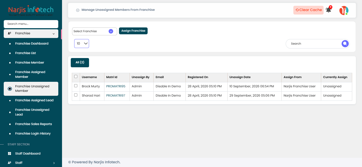Toggle the select-all checkbox in table header
This screenshot has width=362, height=167.
[x=76, y=77]
